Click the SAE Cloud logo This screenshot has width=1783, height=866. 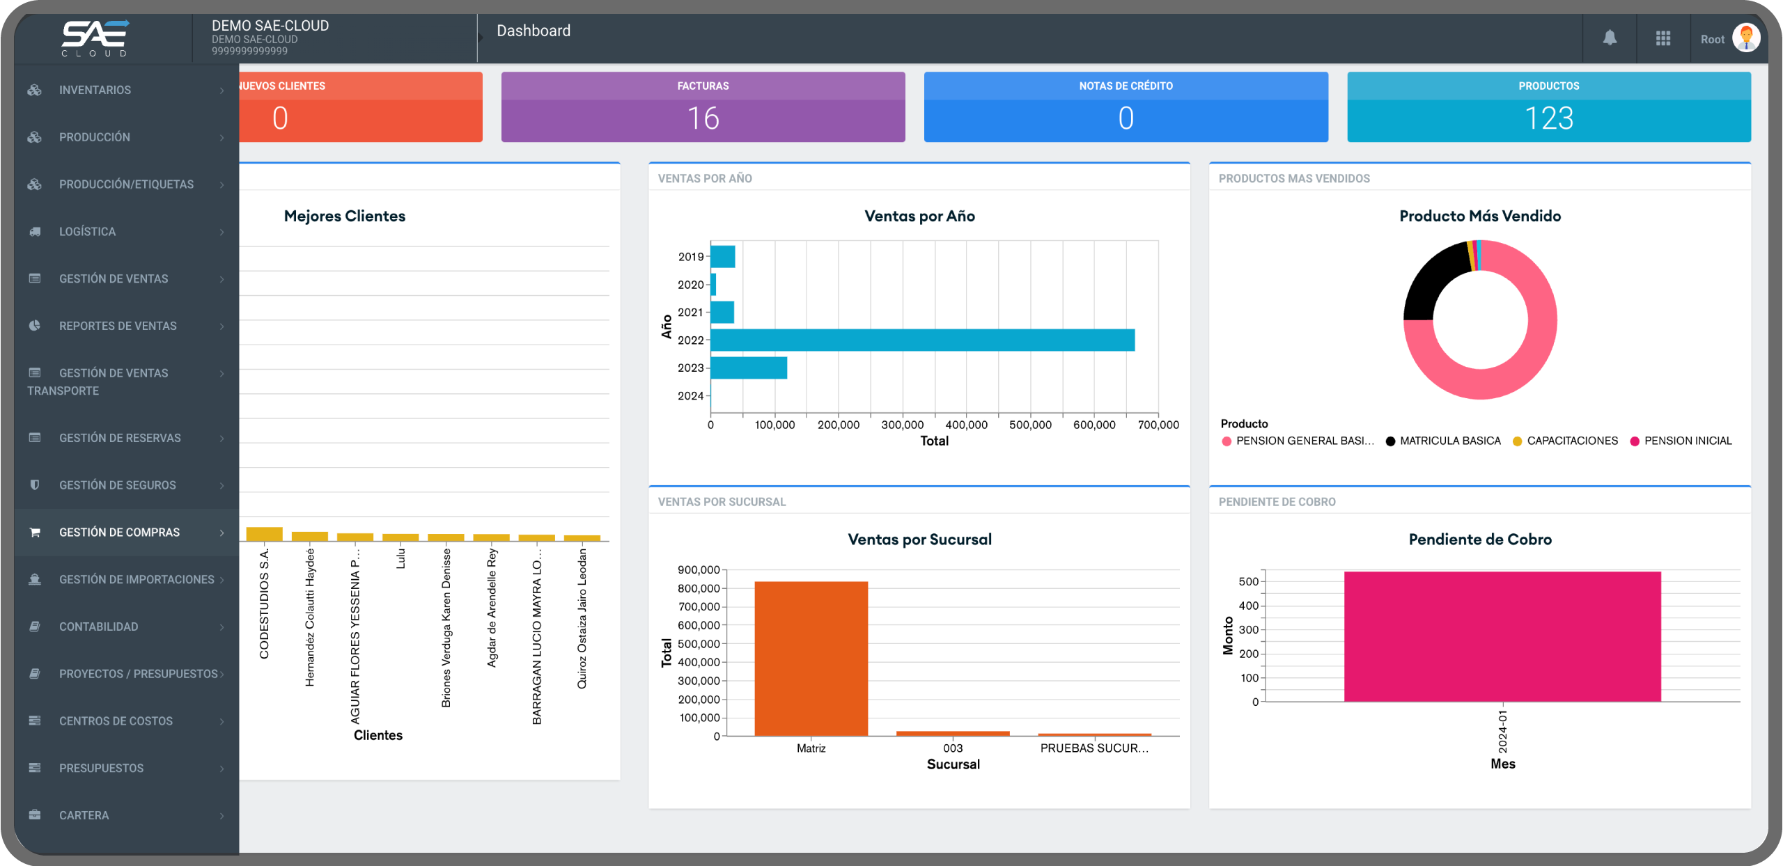point(95,38)
